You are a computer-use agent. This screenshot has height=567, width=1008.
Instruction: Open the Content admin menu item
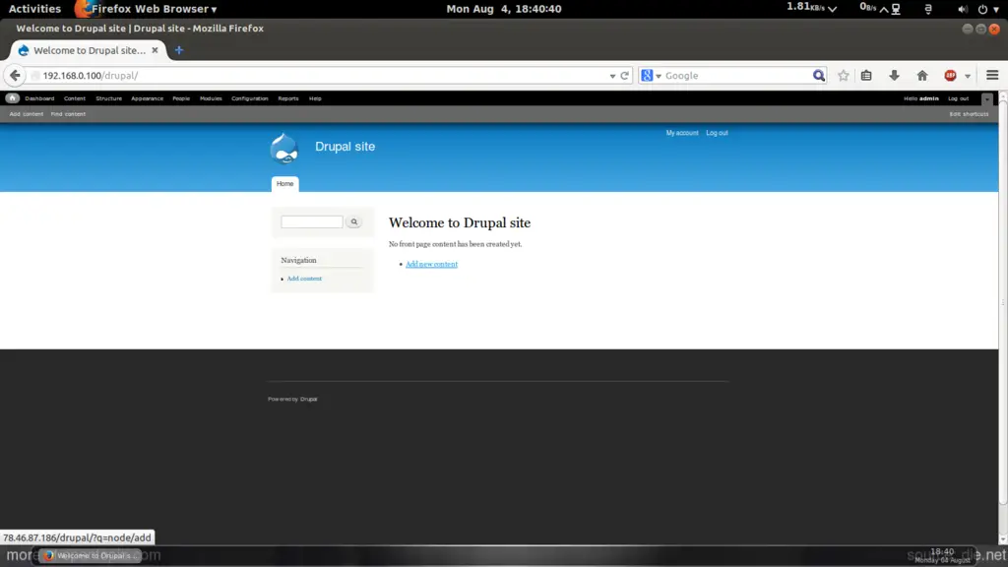(75, 98)
